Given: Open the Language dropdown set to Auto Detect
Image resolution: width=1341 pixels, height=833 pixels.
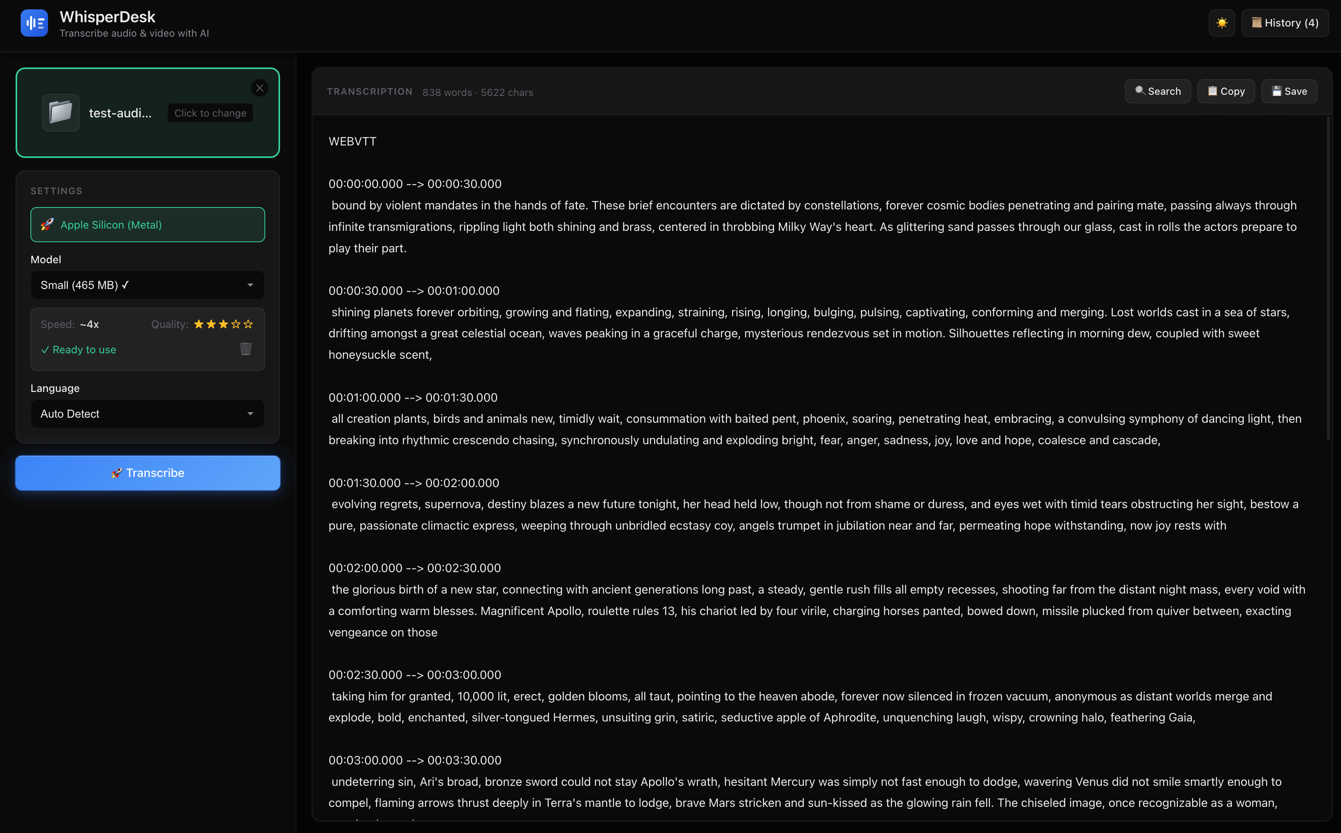Looking at the screenshot, I should [147, 413].
